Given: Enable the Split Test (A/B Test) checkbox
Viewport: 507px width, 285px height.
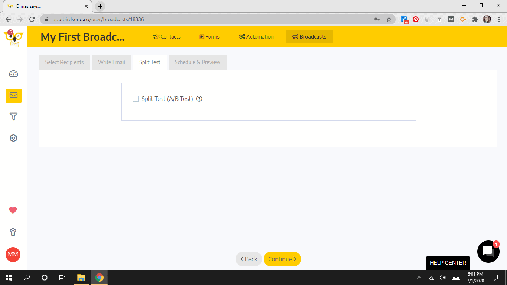Looking at the screenshot, I should 136,99.
